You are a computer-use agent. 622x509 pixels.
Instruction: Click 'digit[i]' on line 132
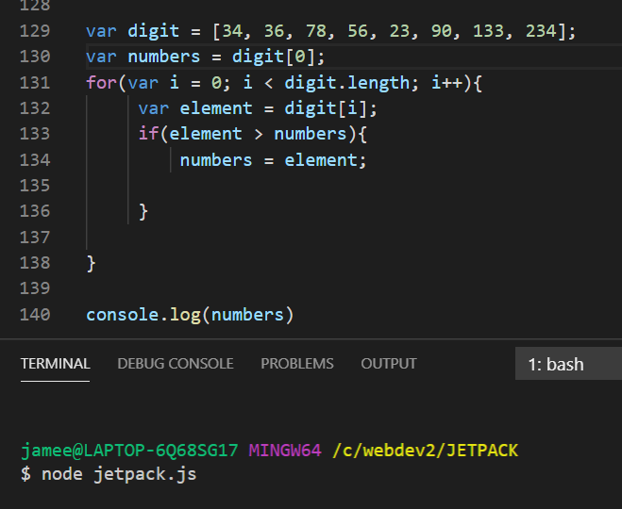tap(326, 108)
